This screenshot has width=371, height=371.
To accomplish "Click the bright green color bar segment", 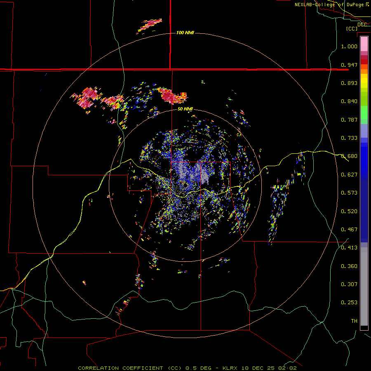I will [364, 113].
